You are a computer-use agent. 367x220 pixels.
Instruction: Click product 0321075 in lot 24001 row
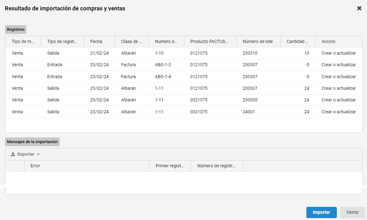tap(199, 112)
